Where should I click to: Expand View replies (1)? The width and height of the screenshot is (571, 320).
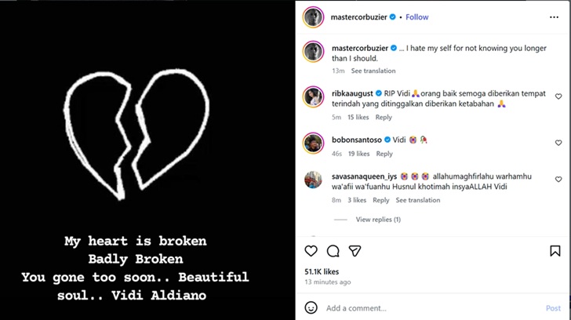[x=378, y=220]
